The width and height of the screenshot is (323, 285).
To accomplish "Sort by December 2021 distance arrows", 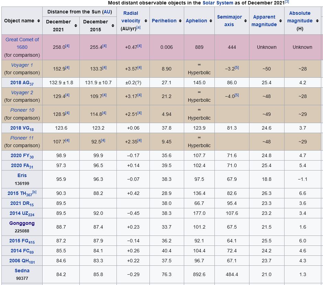I will [x=76, y=25].
